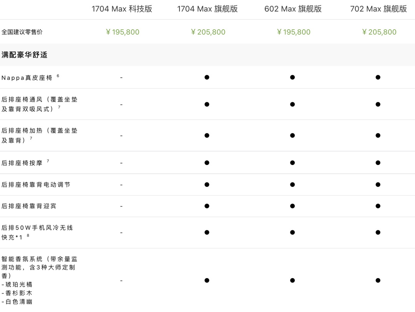Image resolution: width=415 pixels, height=312 pixels.
Task: Click the 后排座椅按摩 dot for 1704 Max 旗舰版
Action: pos(207,163)
